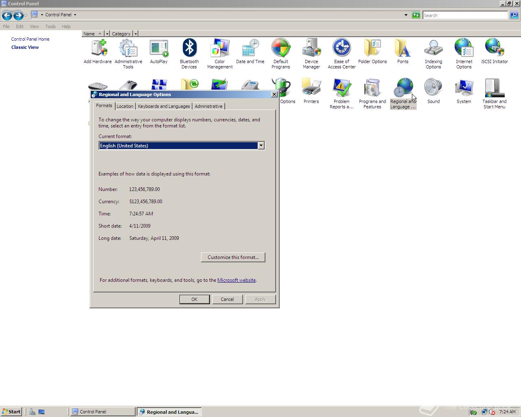The width and height of the screenshot is (521, 417).
Task: Click the Forward navigation arrow
Action: coord(18,15)
